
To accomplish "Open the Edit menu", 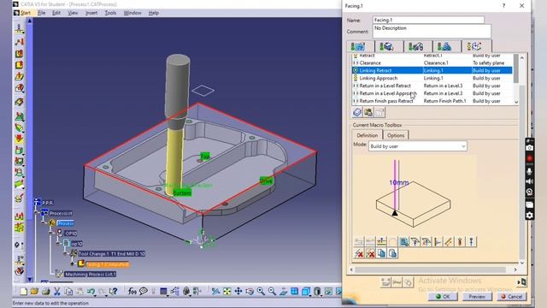I will pyautogui.click(x=56, y=13).
